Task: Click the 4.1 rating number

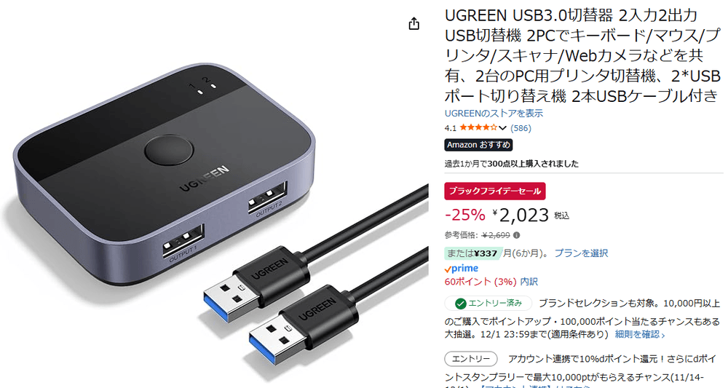Action: [x=451, y=128]
